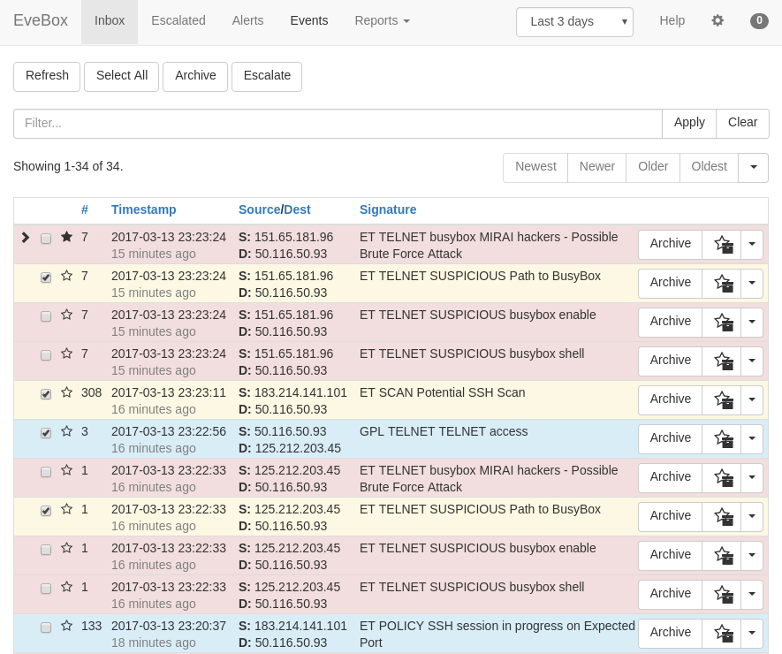Go to the Alerts tab
This screenshot has height=654, width=782.
[247, 21]
